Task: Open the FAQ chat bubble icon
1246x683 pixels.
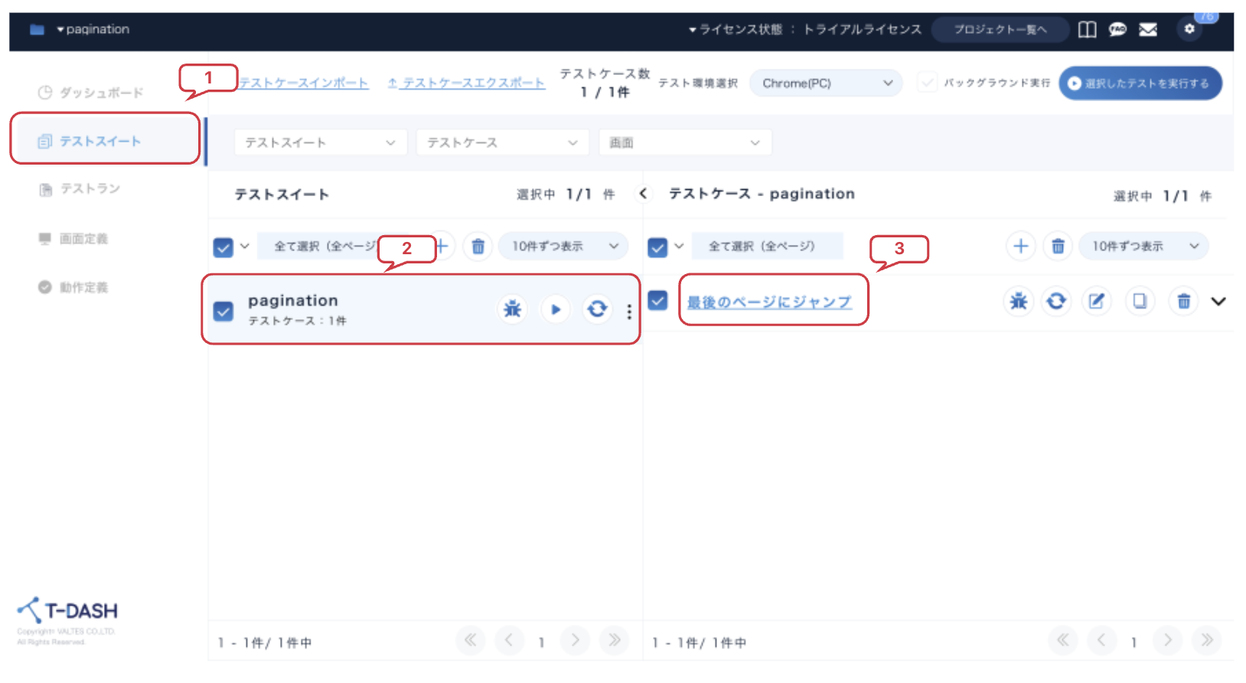Action: coord(1117,29)
